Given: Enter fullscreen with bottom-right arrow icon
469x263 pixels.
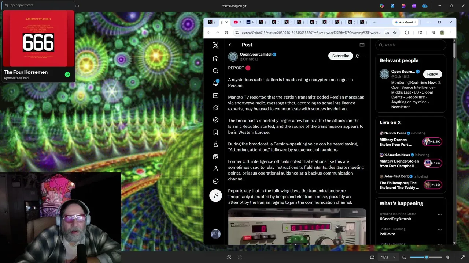Looking at the screenshot, I should coord(462,257).
